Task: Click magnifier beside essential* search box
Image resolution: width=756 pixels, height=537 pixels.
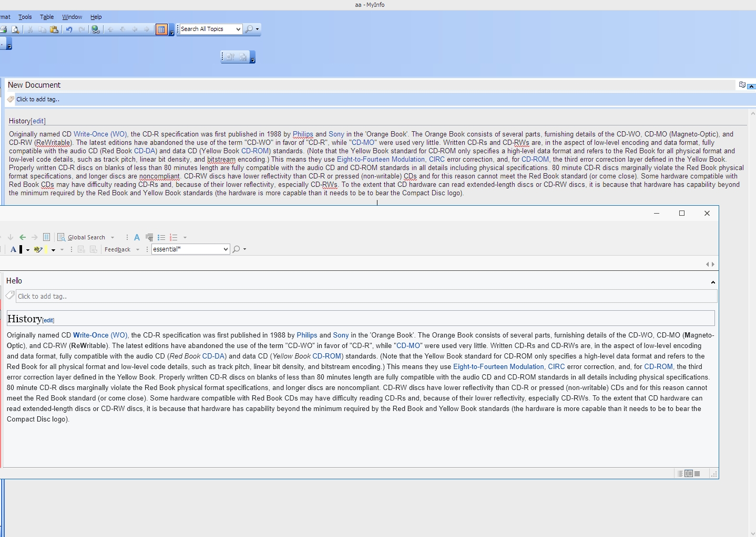Action: (237, 249)
